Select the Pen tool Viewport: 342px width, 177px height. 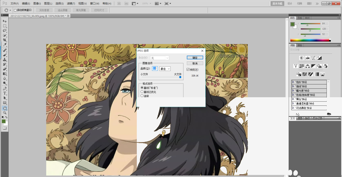[4, 89]
